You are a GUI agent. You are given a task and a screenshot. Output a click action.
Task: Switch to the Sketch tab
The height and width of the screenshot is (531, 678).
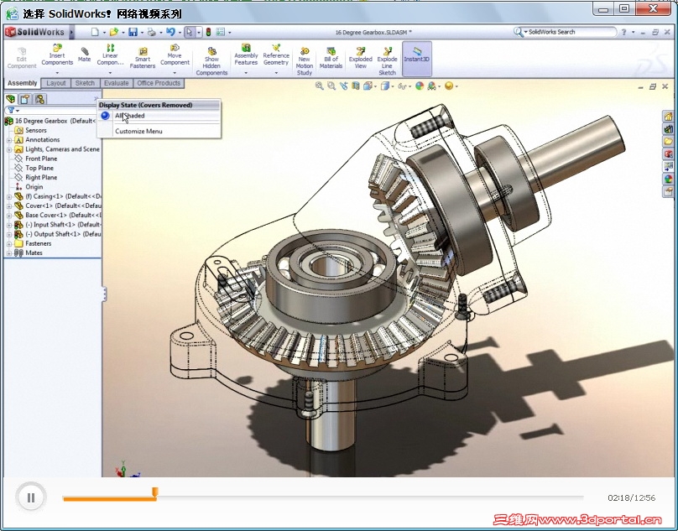tap(85, 83)
